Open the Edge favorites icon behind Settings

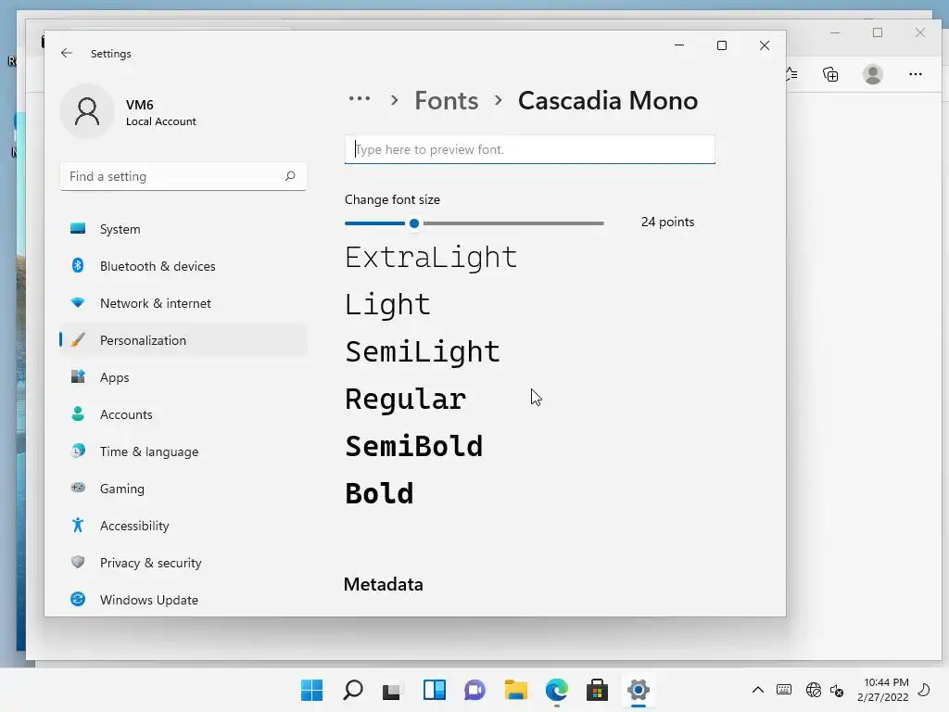coord(791,74)
